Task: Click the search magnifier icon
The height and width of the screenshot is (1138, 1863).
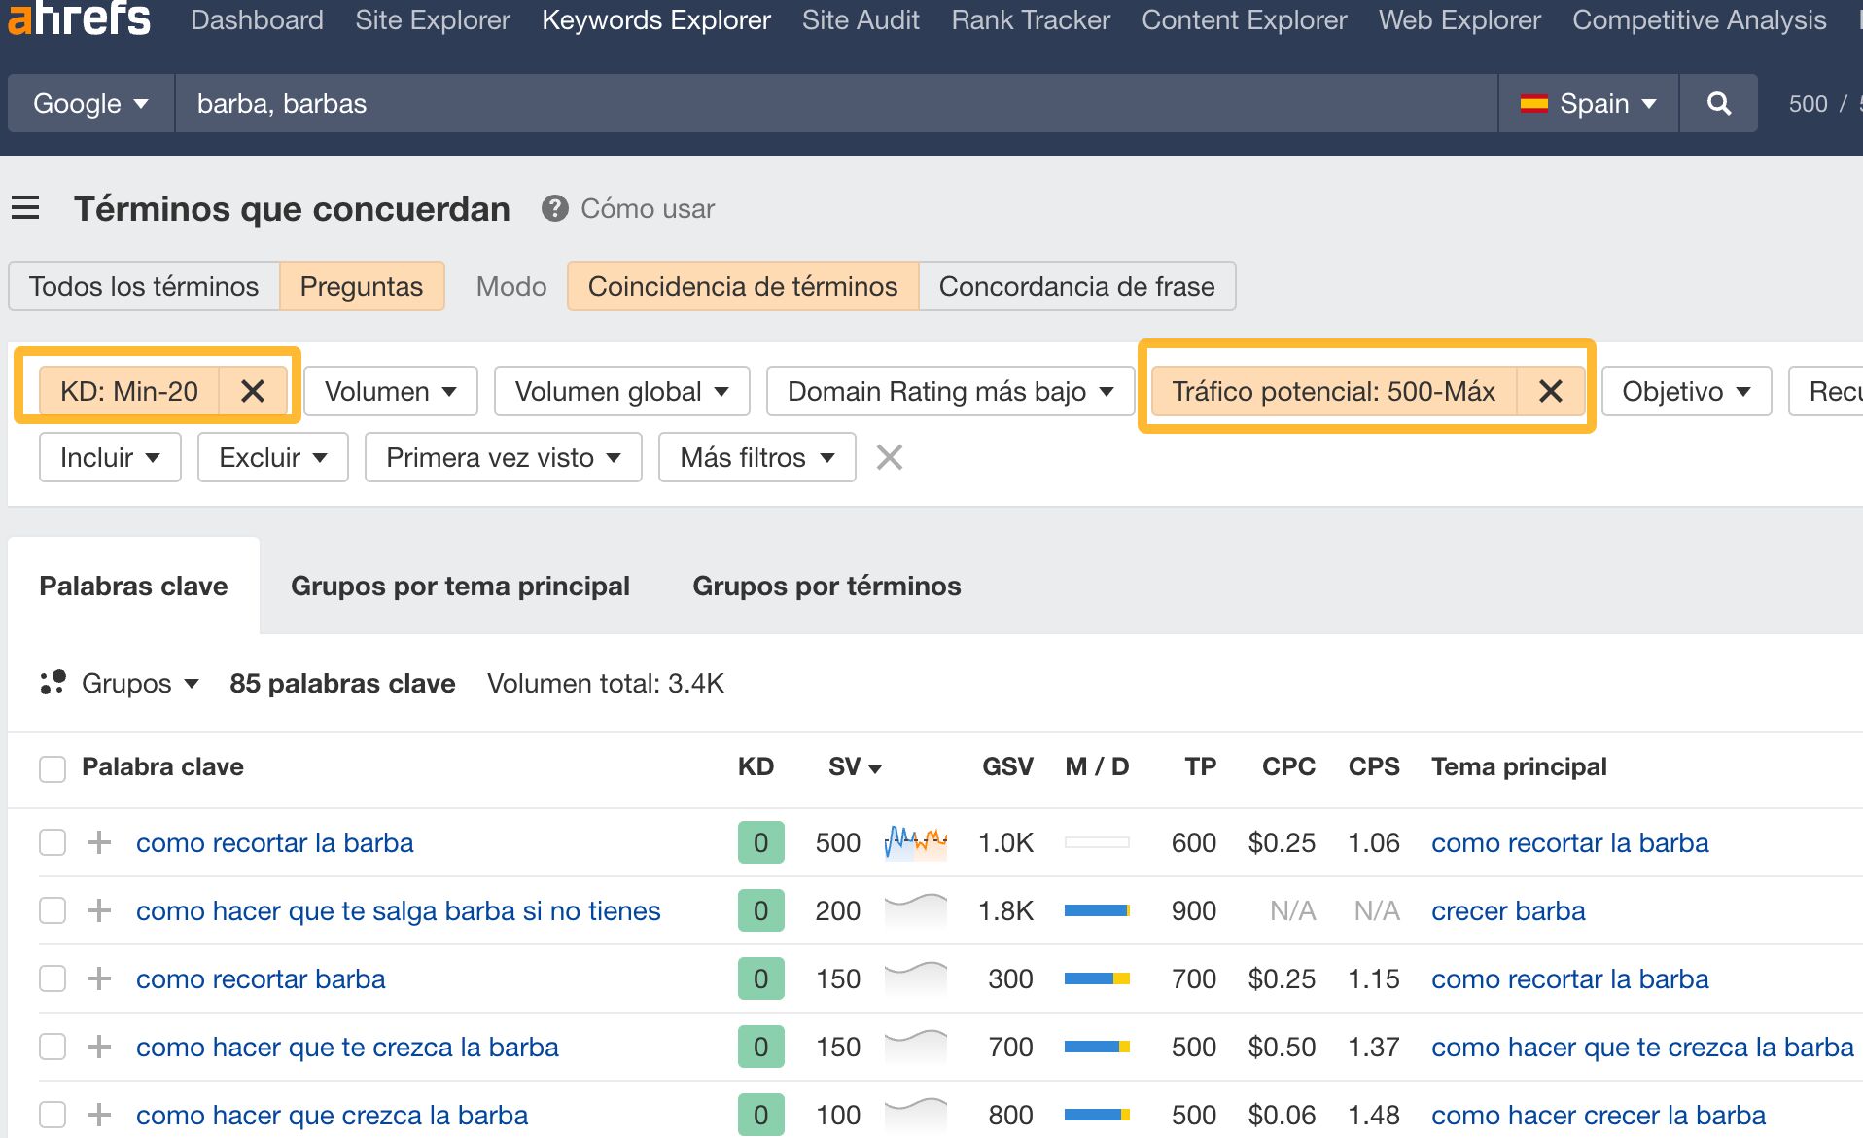Action: [x=1717, y=103]
